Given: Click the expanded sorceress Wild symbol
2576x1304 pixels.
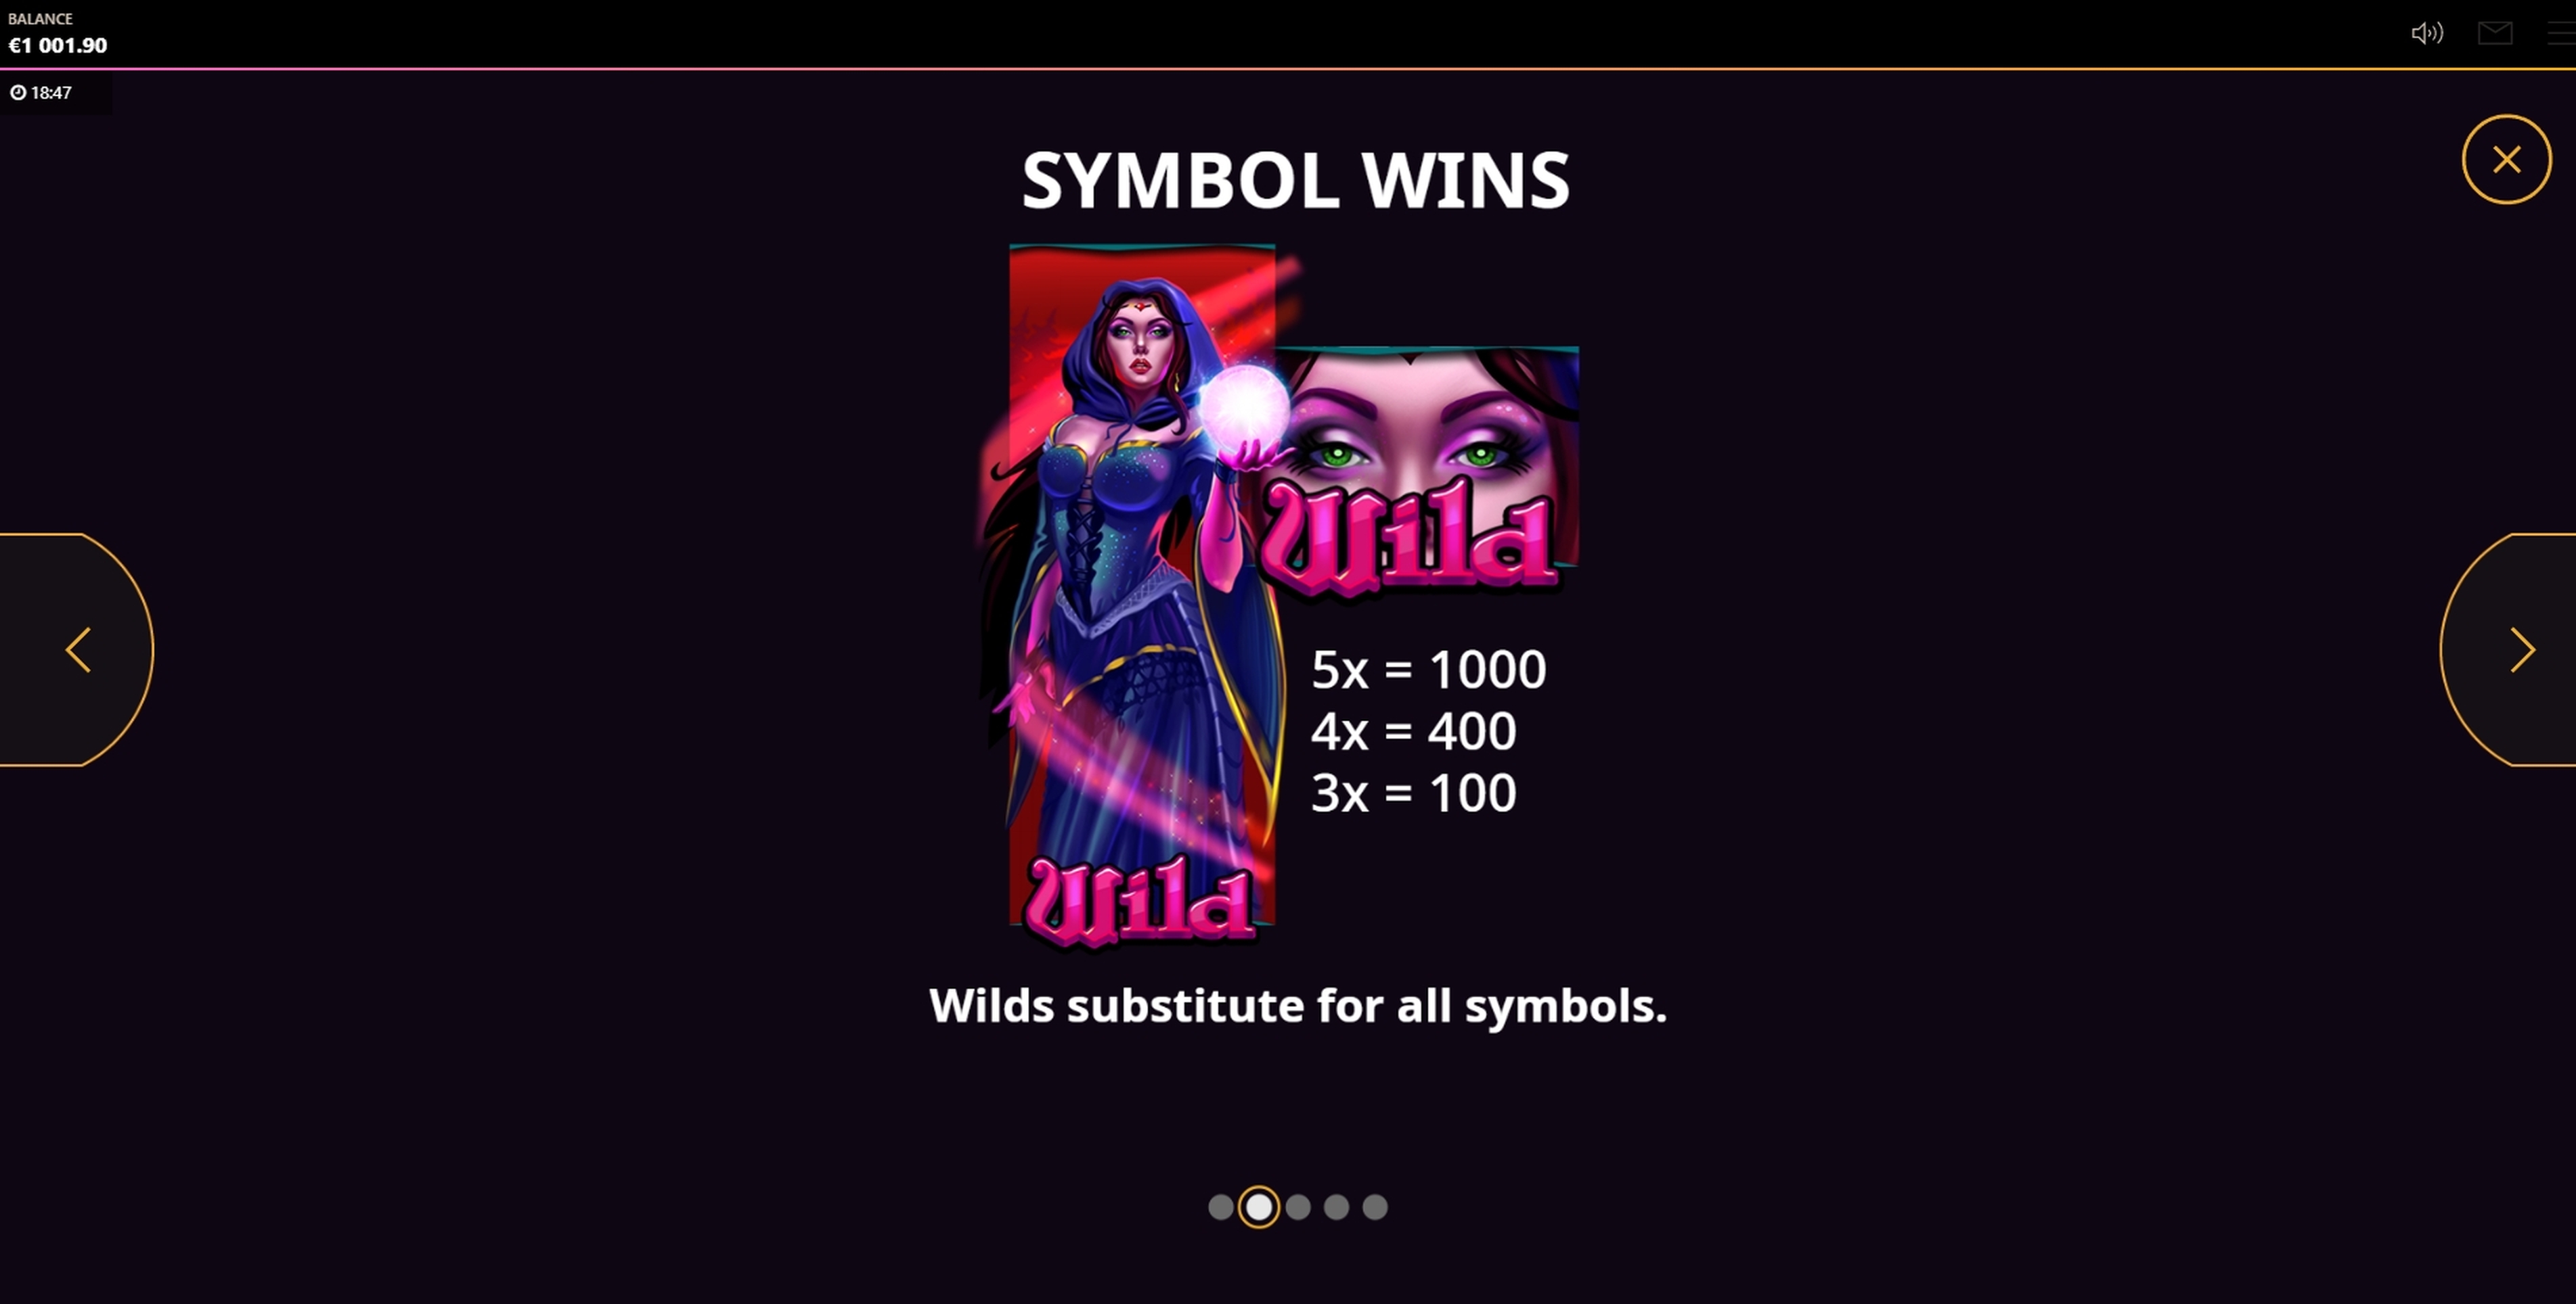Looking at the screenshot, I should point(1142,595).
